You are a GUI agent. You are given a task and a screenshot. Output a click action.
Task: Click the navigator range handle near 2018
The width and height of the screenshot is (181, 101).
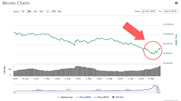[x=158, y=88]
